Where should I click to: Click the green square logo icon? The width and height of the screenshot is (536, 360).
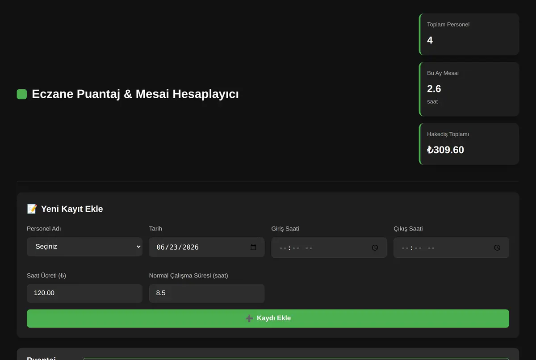[22, 94]
